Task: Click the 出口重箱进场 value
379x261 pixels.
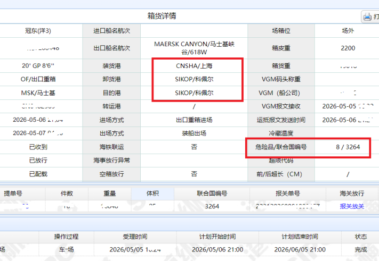Action: point(194,120)
